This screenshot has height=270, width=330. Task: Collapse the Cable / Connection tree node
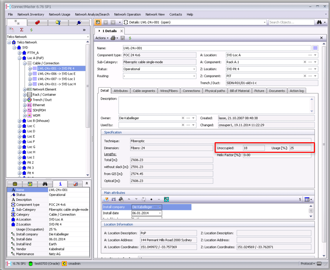(x=25, y=63)
